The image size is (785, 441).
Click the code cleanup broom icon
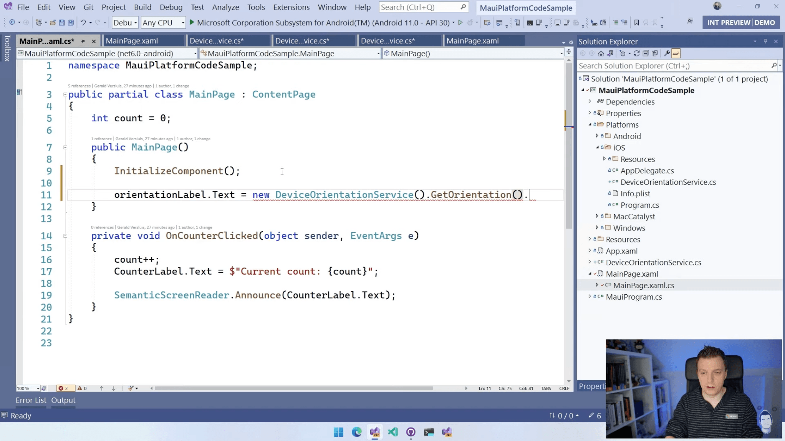131,388
